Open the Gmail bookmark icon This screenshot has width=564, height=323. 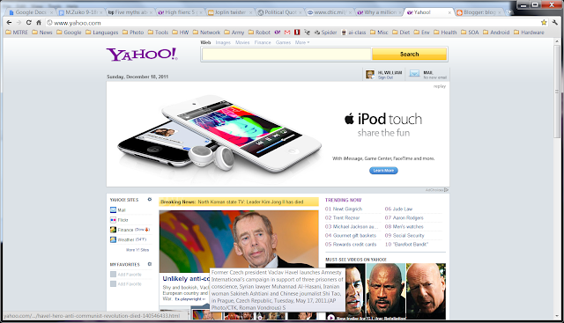[287, 33]
